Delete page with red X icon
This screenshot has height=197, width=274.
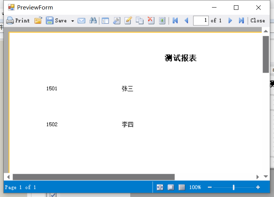point(151,20)
